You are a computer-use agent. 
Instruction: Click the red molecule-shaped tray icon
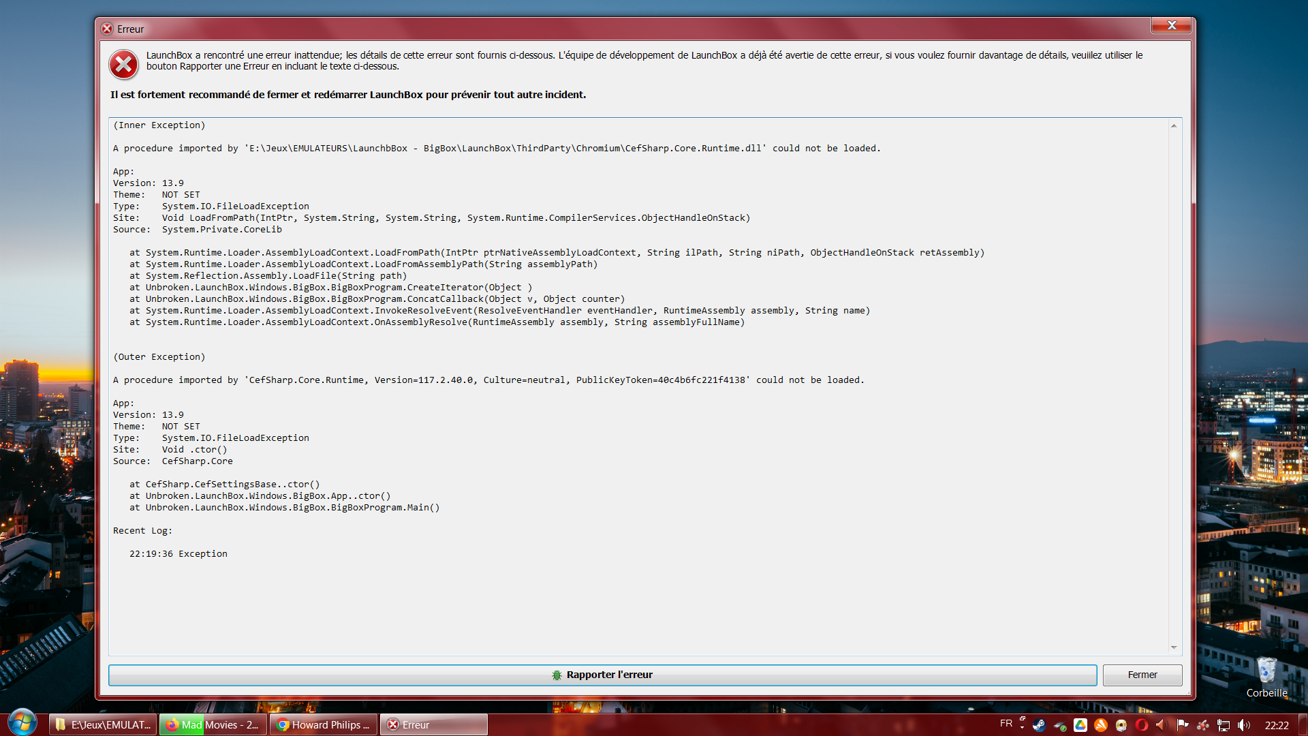click(x=1203, y=725)
